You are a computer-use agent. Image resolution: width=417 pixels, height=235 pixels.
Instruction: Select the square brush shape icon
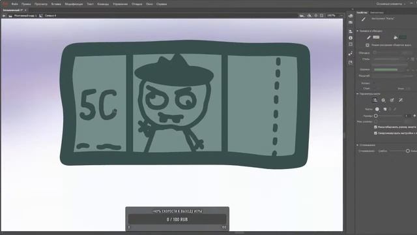click(385, 109)
